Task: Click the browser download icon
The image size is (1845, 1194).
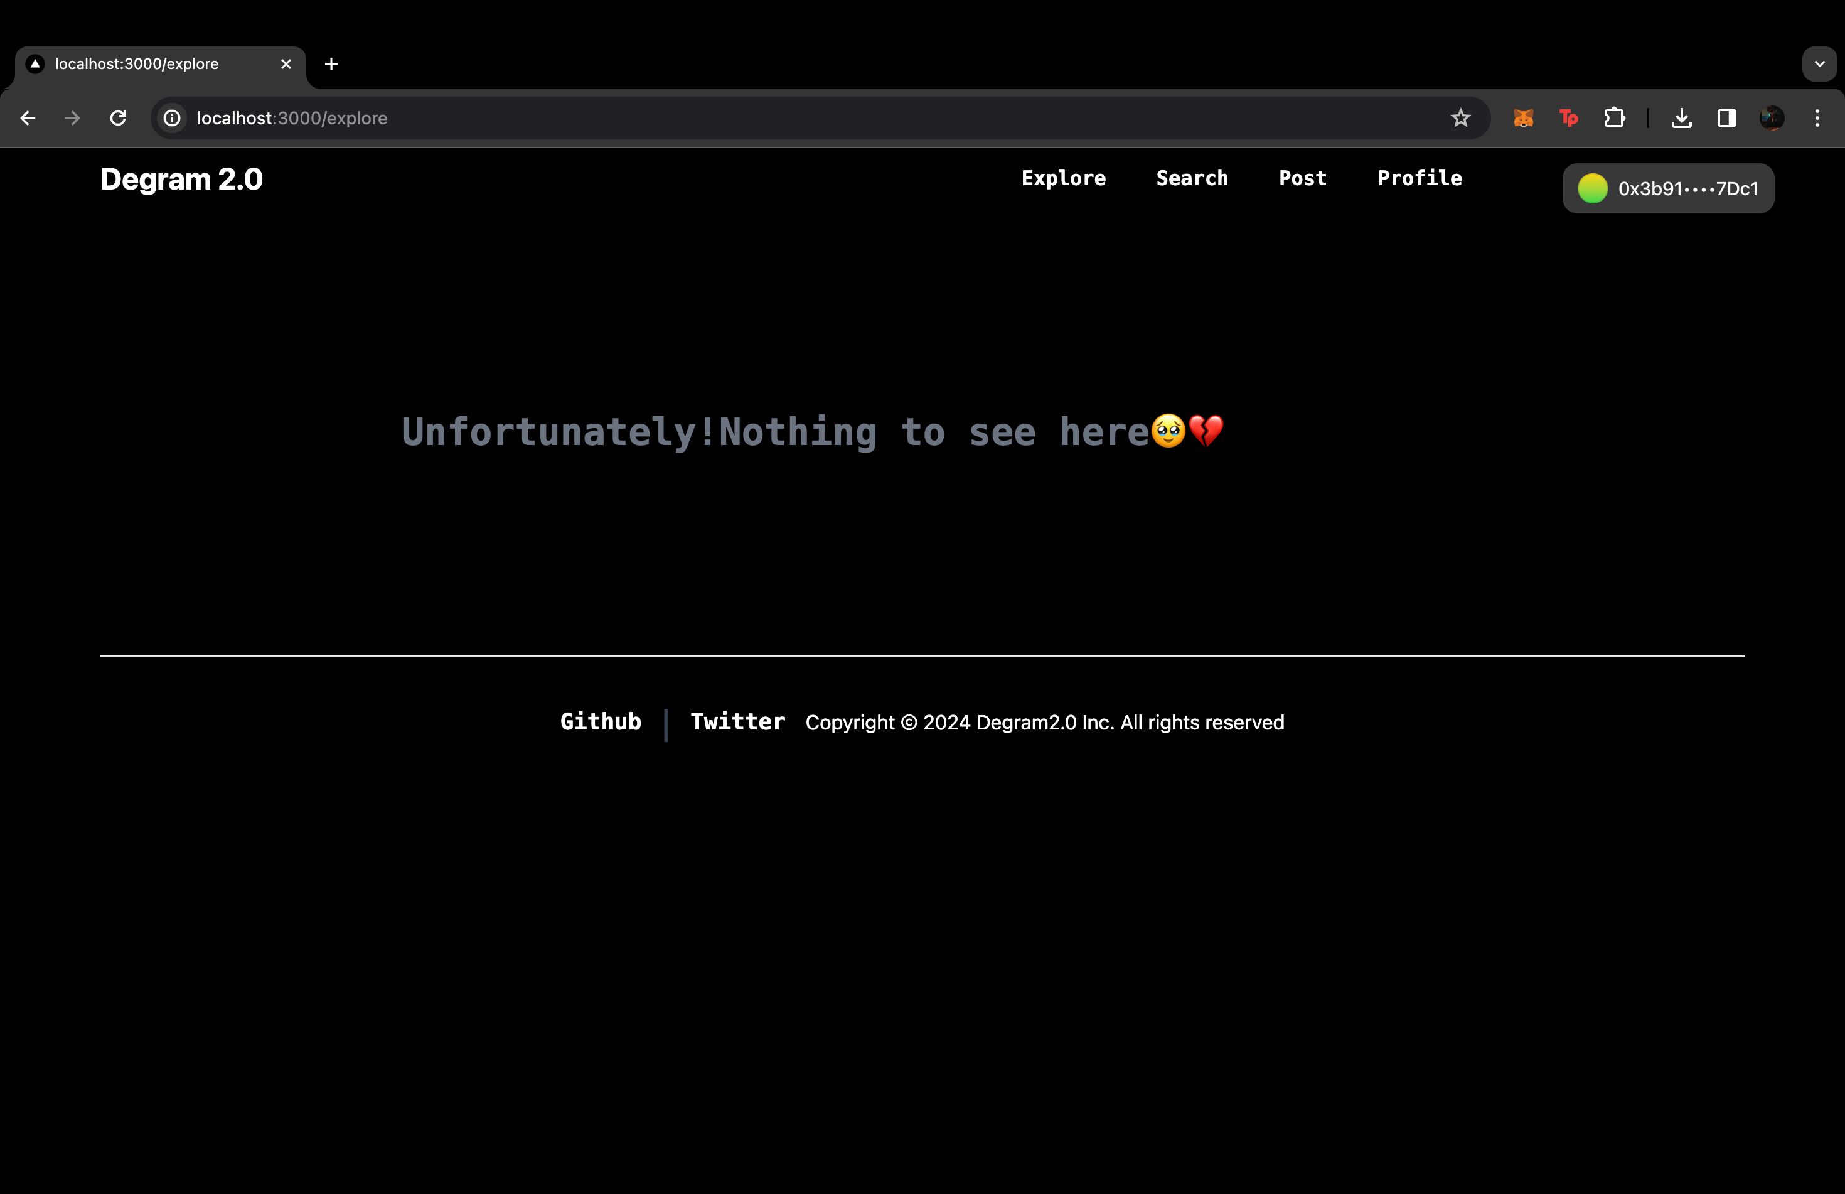Action: (x=1682, y=118)
